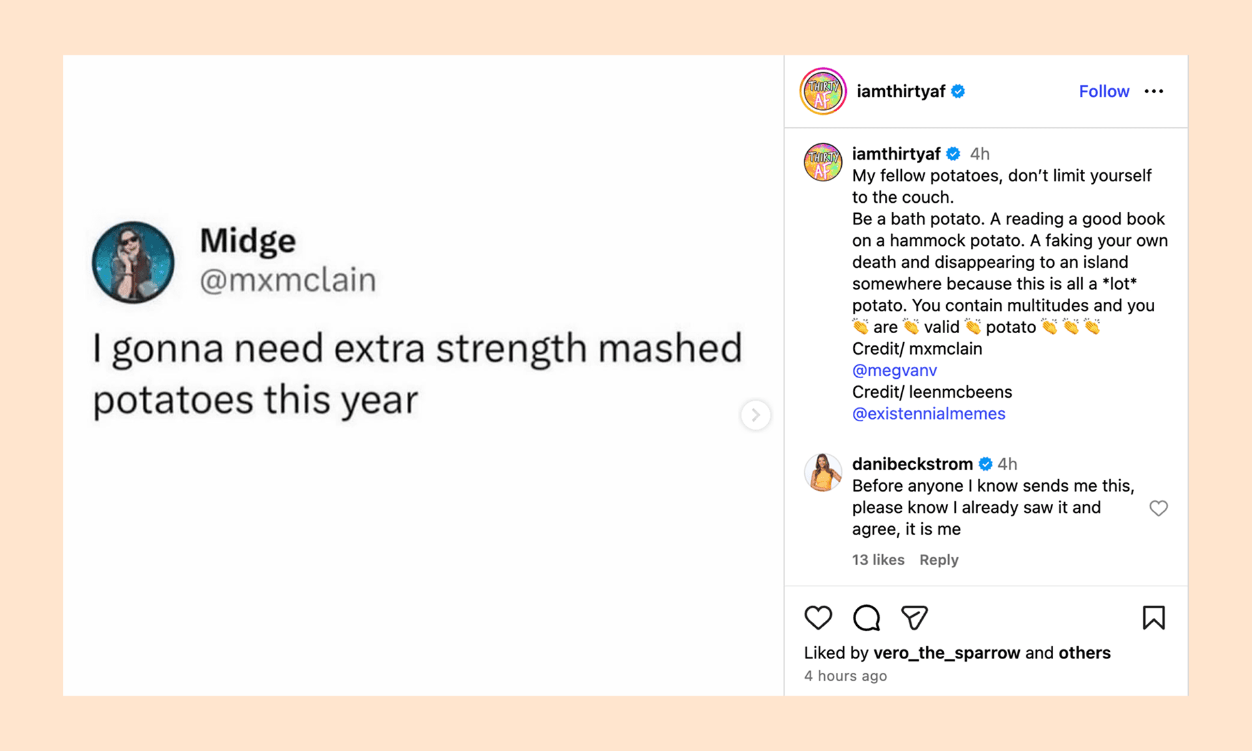Click the verified badge next to iamthirtyaf
1252x751 pixels.
(958, 91)
